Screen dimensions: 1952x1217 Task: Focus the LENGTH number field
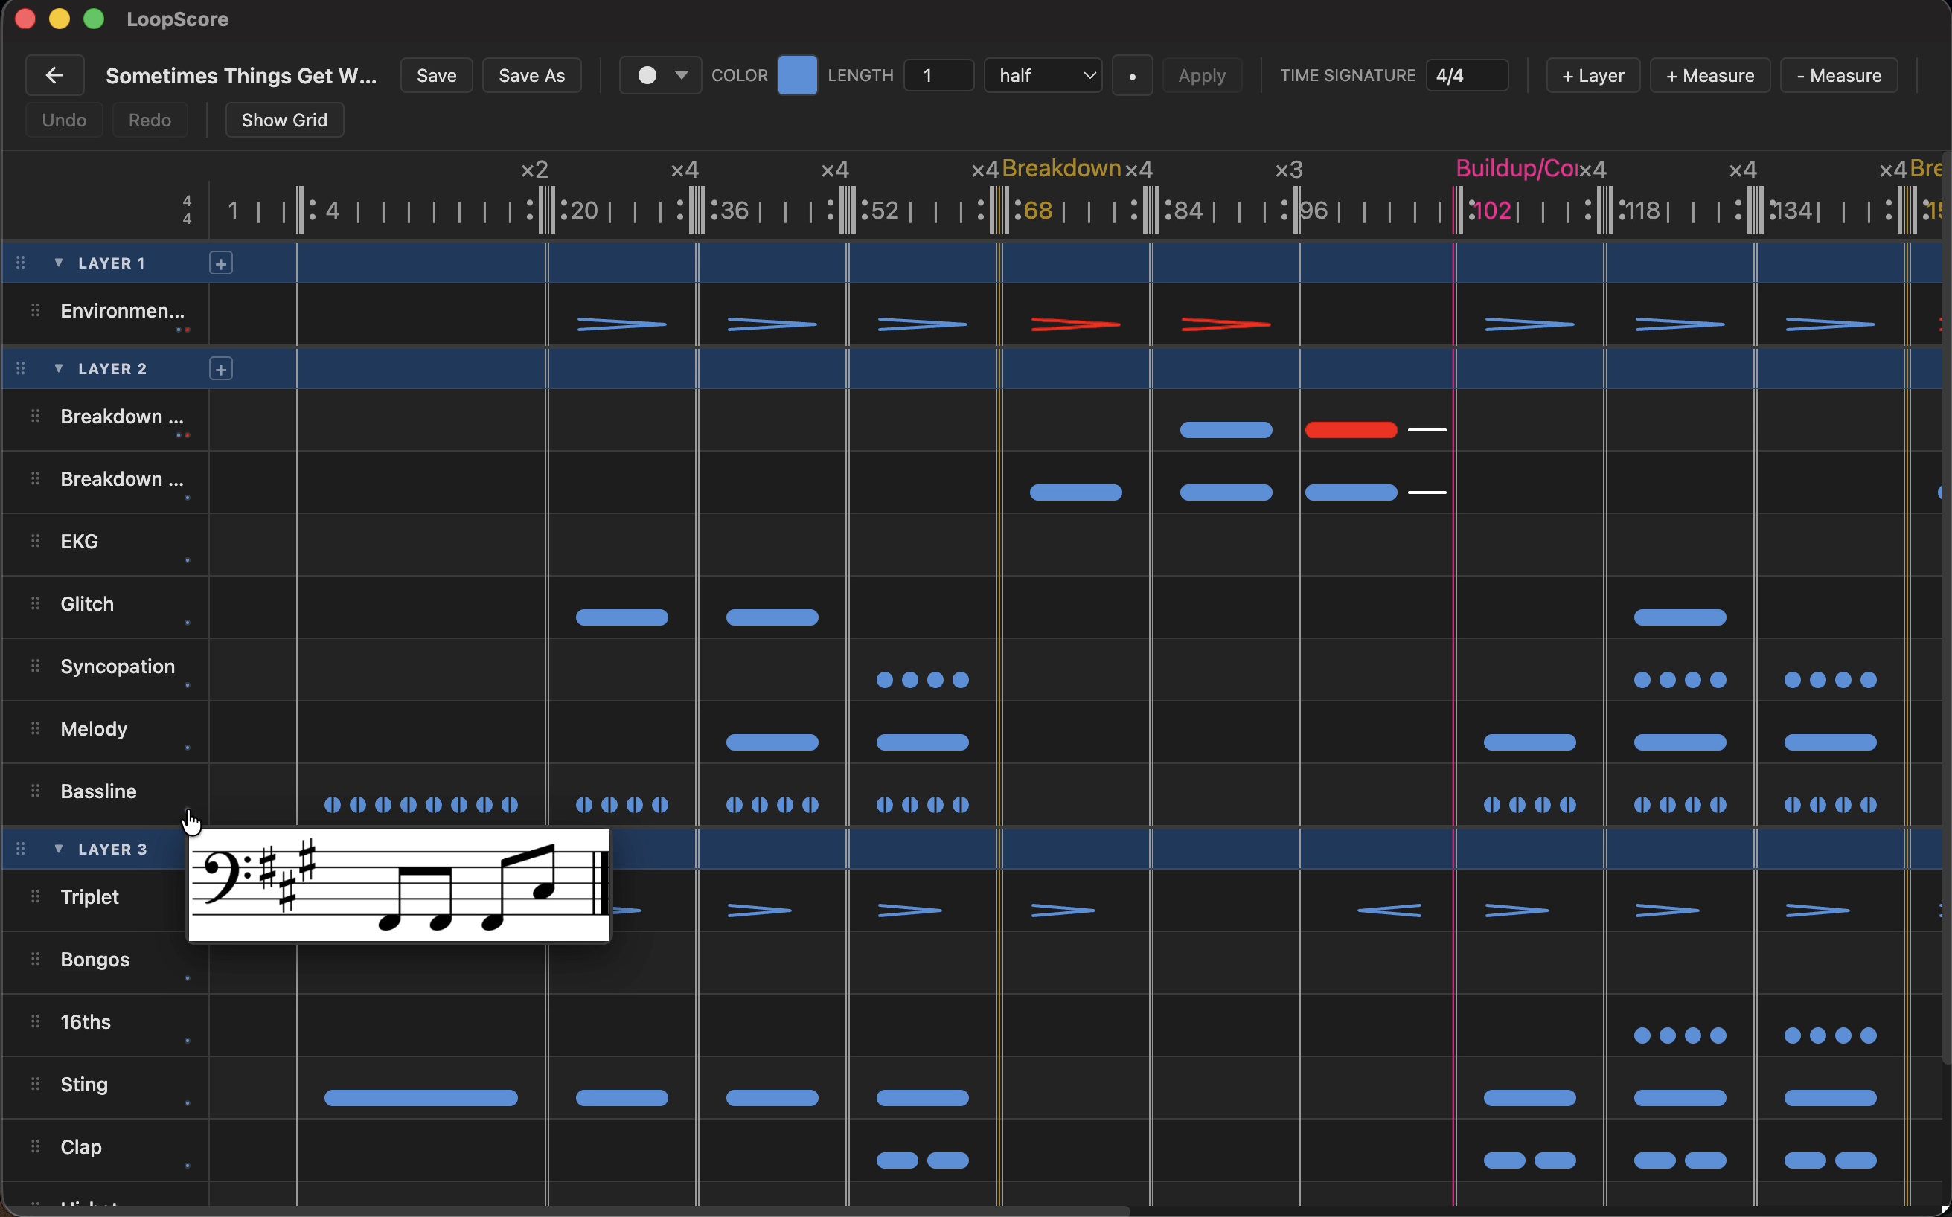click(x=938, y=76)
